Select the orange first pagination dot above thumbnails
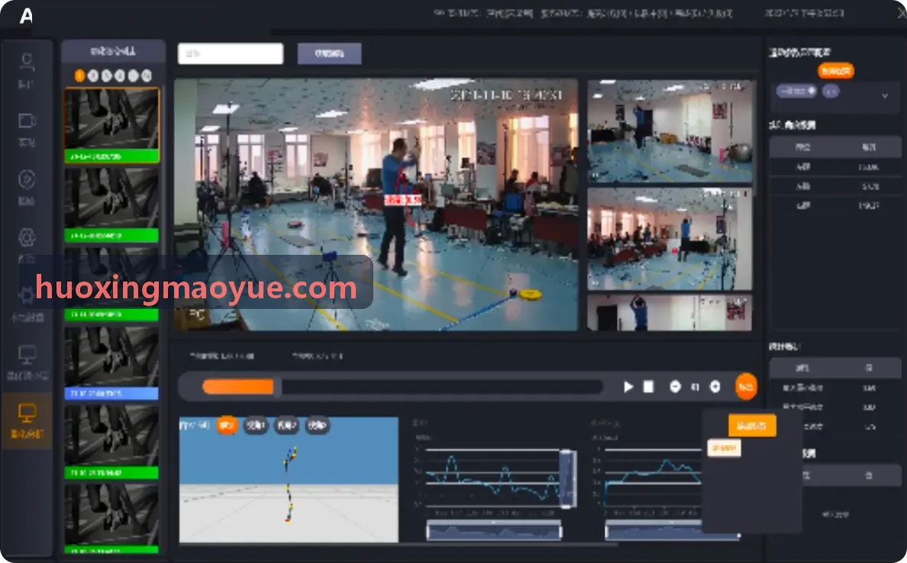This screenshot has height=563, width=907. [80, 76]
